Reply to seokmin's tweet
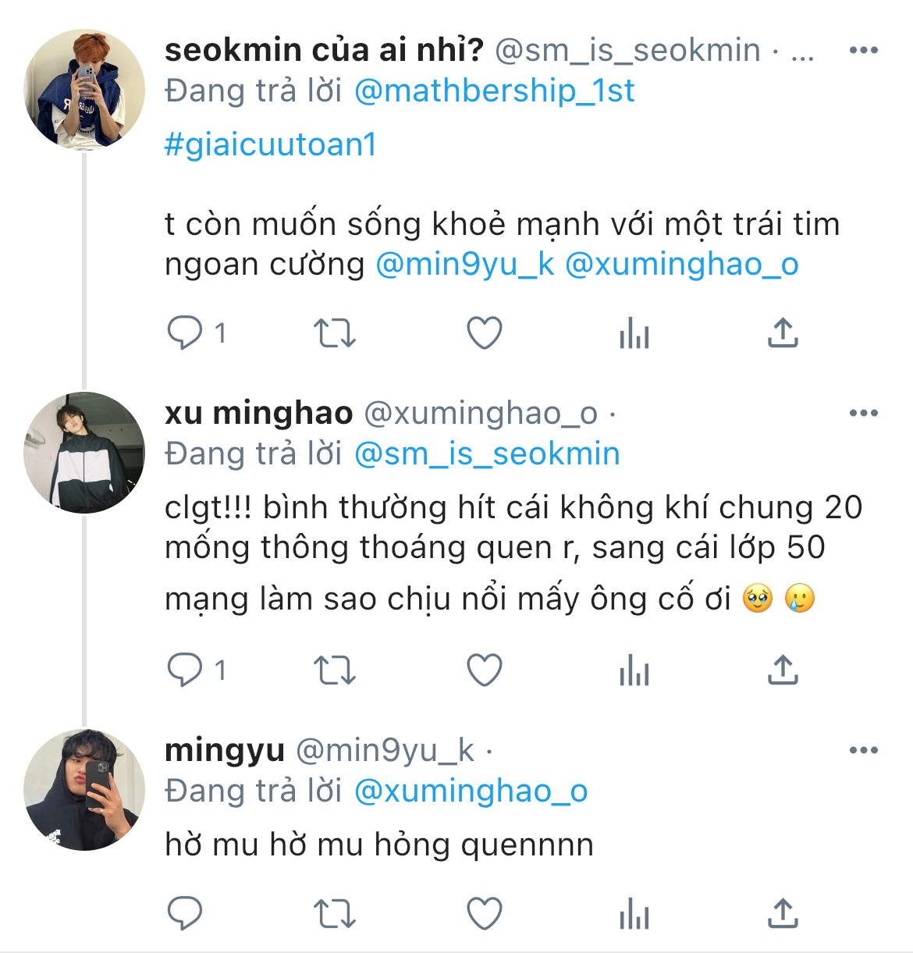 185,334
